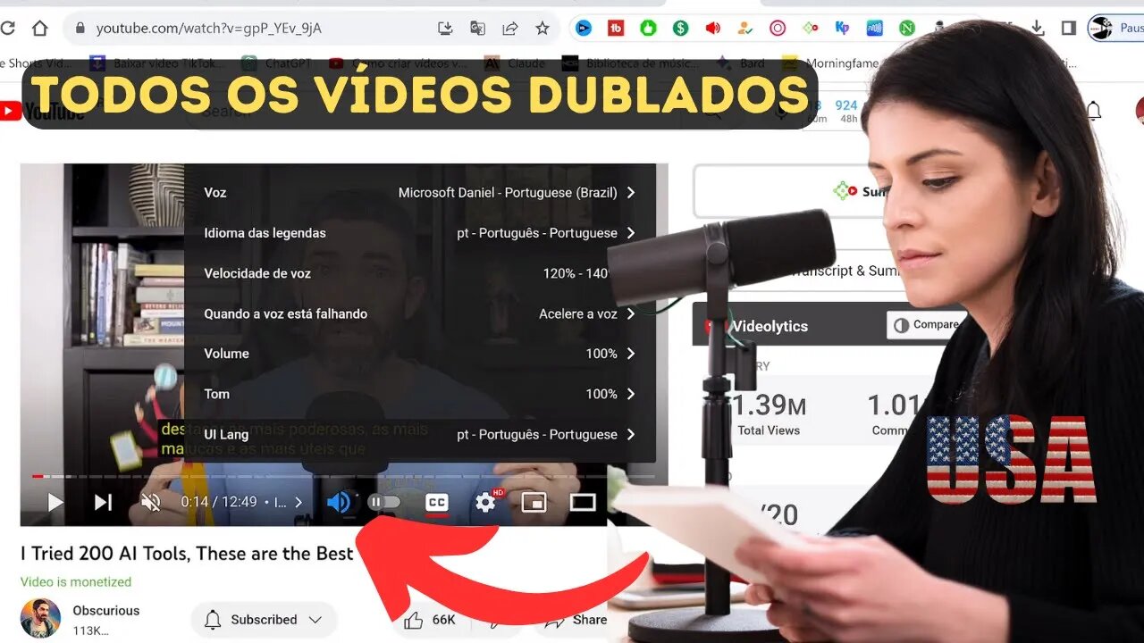Switch to miniplayer mode
Viewport: 1144px width, 643px height.
534,503
